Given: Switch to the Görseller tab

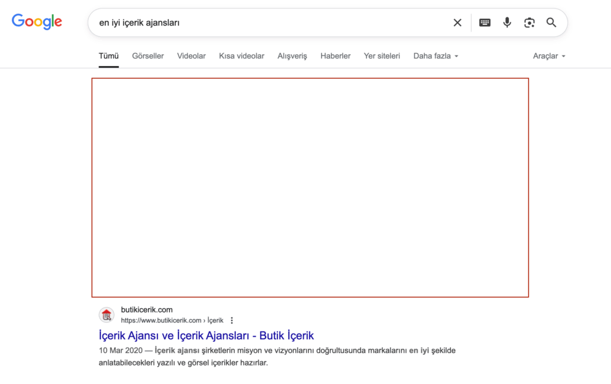Looking at the screenshot, I should tap(148, 55).
